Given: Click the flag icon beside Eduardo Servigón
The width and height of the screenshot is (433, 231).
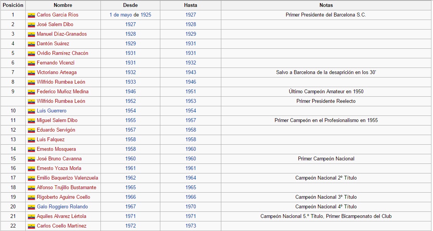Looking at the screenshot, I should pyautogui.click(x=31, y=130).
